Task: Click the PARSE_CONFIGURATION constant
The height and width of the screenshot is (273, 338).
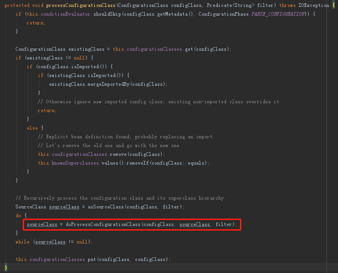Action: (278, 14)
